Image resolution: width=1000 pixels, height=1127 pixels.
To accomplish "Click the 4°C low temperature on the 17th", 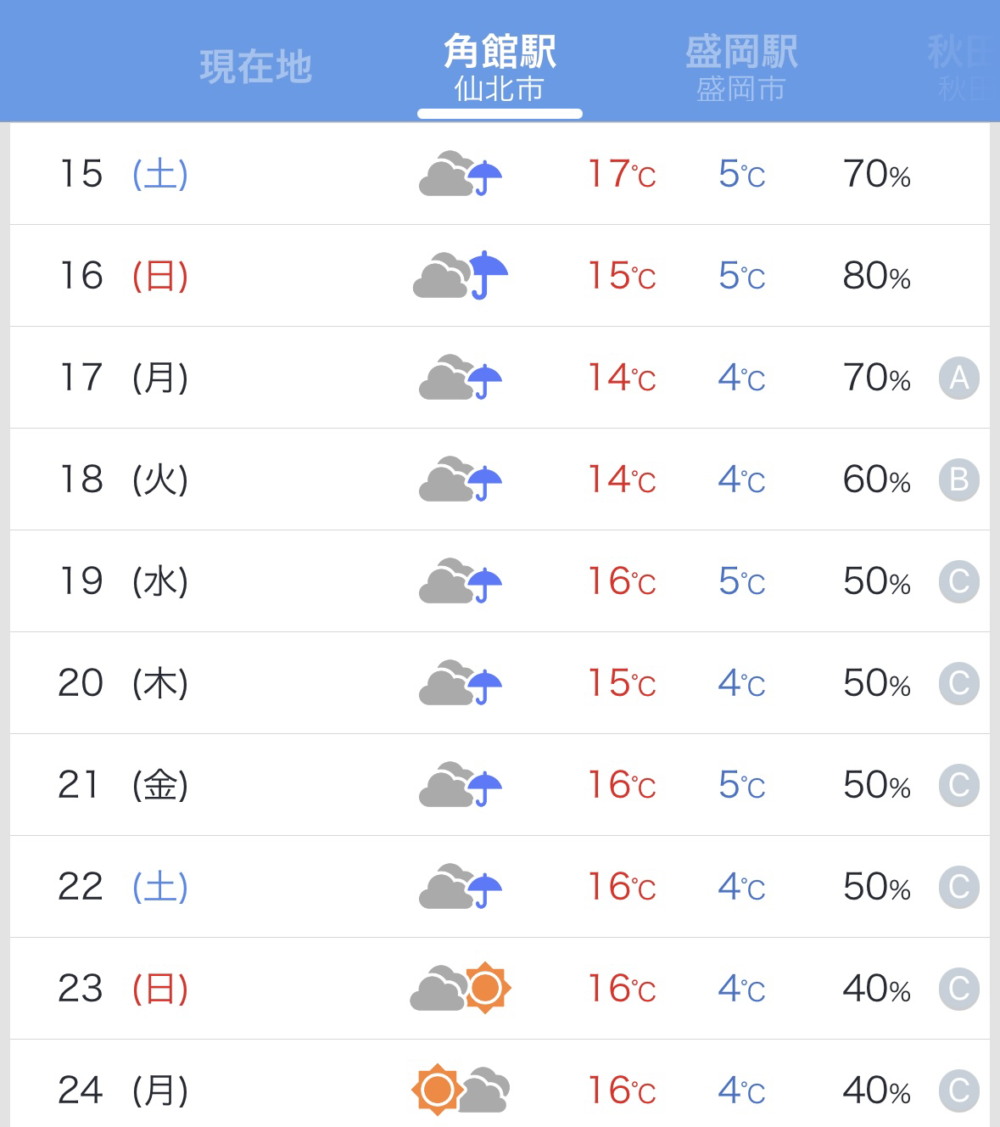I will point(742,378).
